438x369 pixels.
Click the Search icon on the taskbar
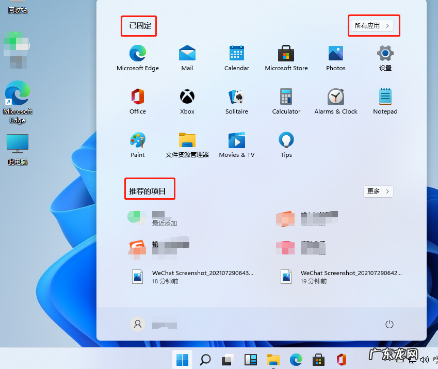point(205,360)
